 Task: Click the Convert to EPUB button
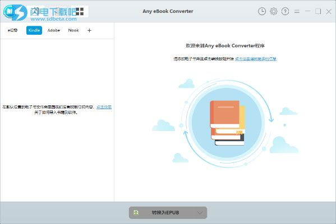168,213
